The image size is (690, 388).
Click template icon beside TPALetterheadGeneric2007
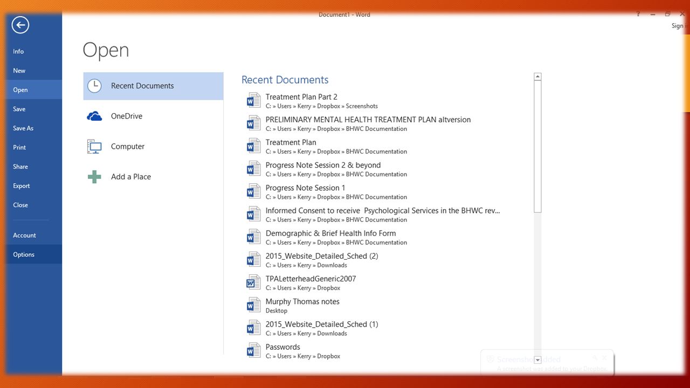(253, 282)
